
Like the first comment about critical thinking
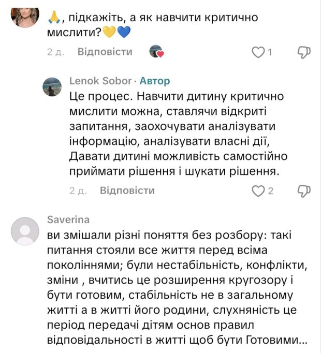pos(257,52)
